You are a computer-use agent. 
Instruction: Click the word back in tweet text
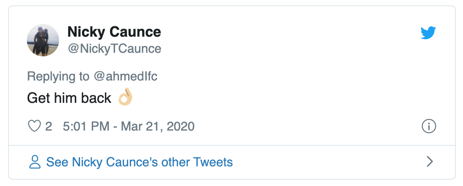tap(96, 98)
